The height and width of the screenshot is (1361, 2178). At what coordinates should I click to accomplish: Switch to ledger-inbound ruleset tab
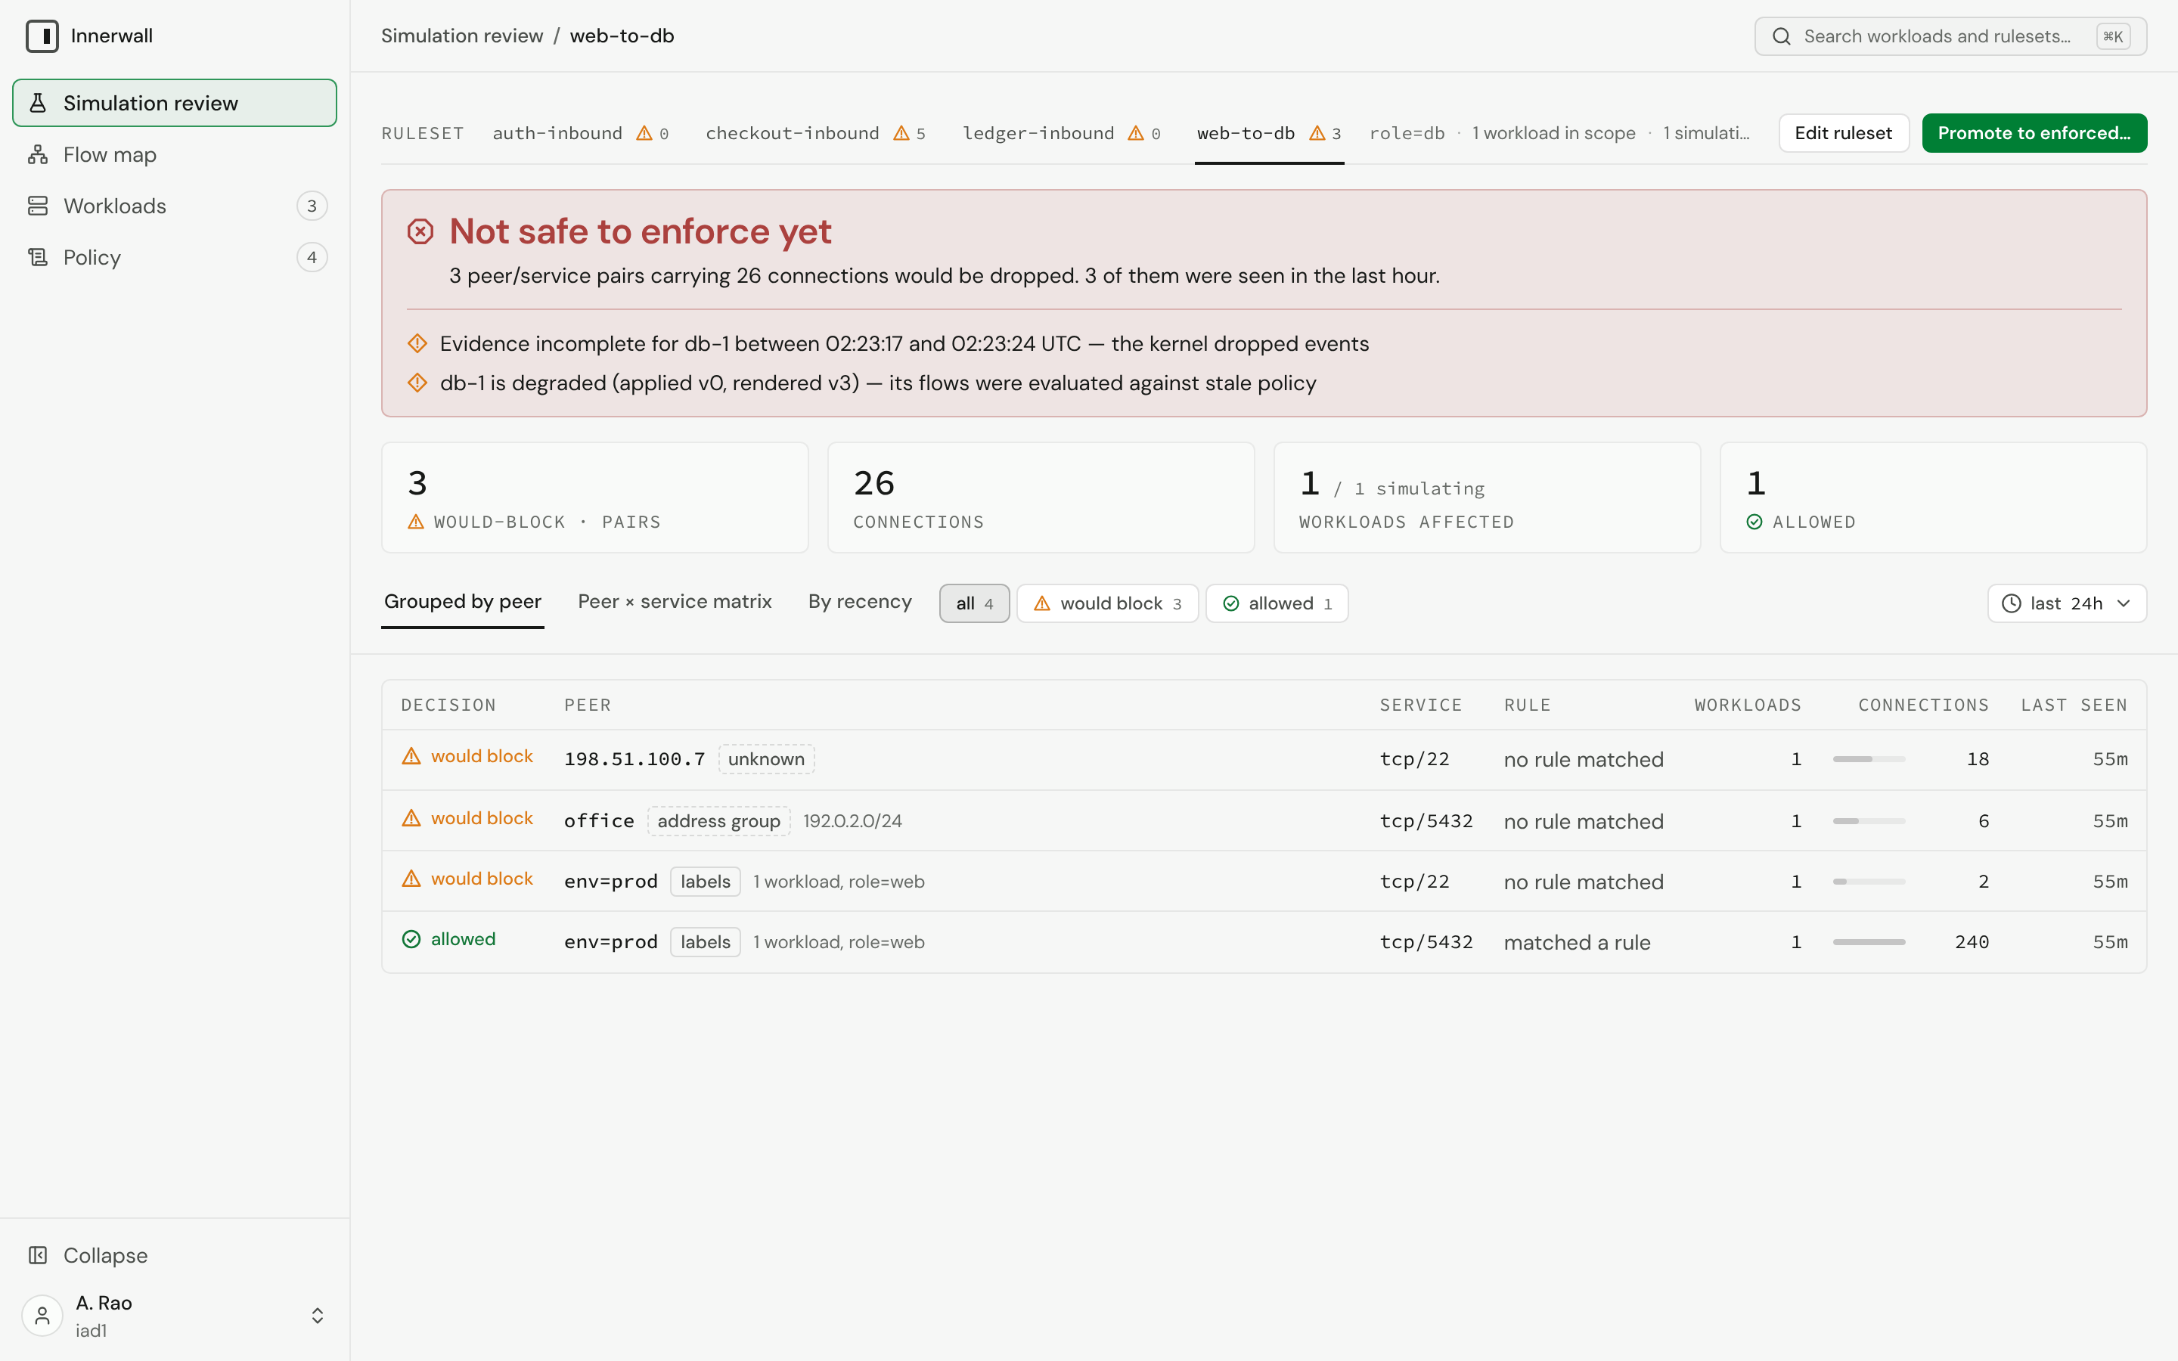(1061, 133)
